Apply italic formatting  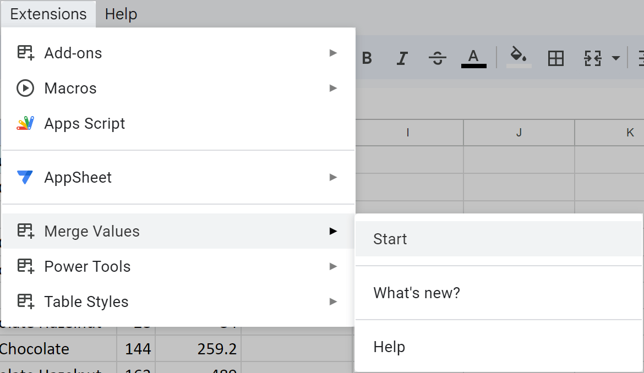[402, 57]
